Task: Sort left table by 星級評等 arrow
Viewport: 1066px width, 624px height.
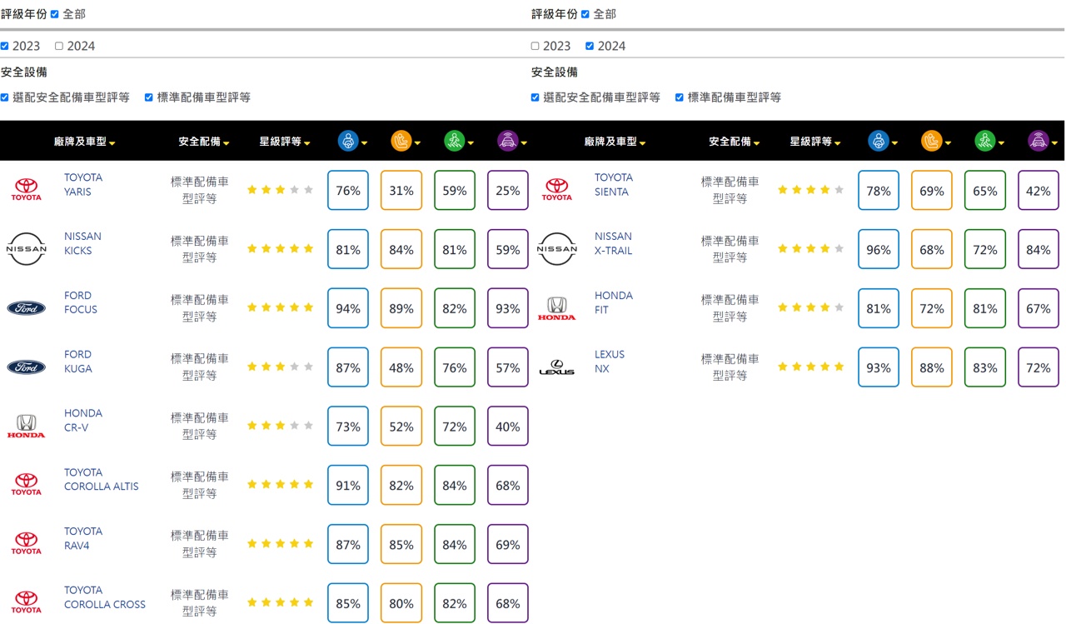Action: coord(306,143)
